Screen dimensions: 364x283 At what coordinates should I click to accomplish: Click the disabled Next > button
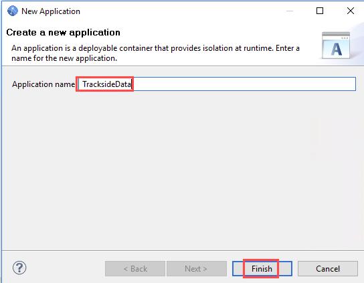coord(197,268)
